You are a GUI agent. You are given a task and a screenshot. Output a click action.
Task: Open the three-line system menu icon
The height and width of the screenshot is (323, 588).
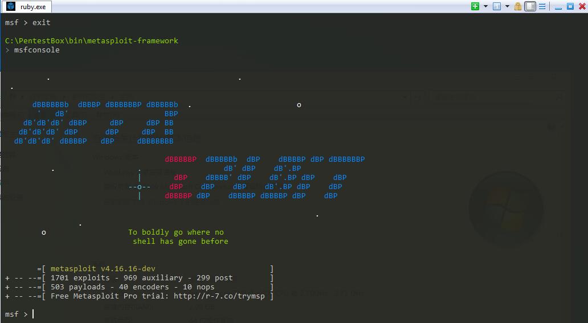tap(542, 6)
